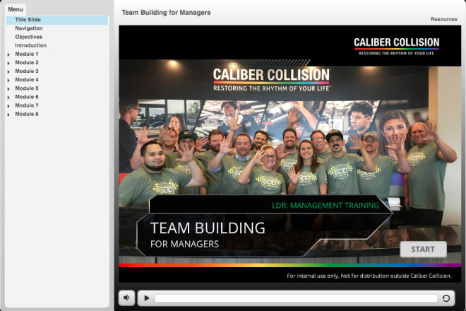The width and height of the screenshot is (466, 311).
Task: Select the Module 4 label
Action: pos(27,80)
